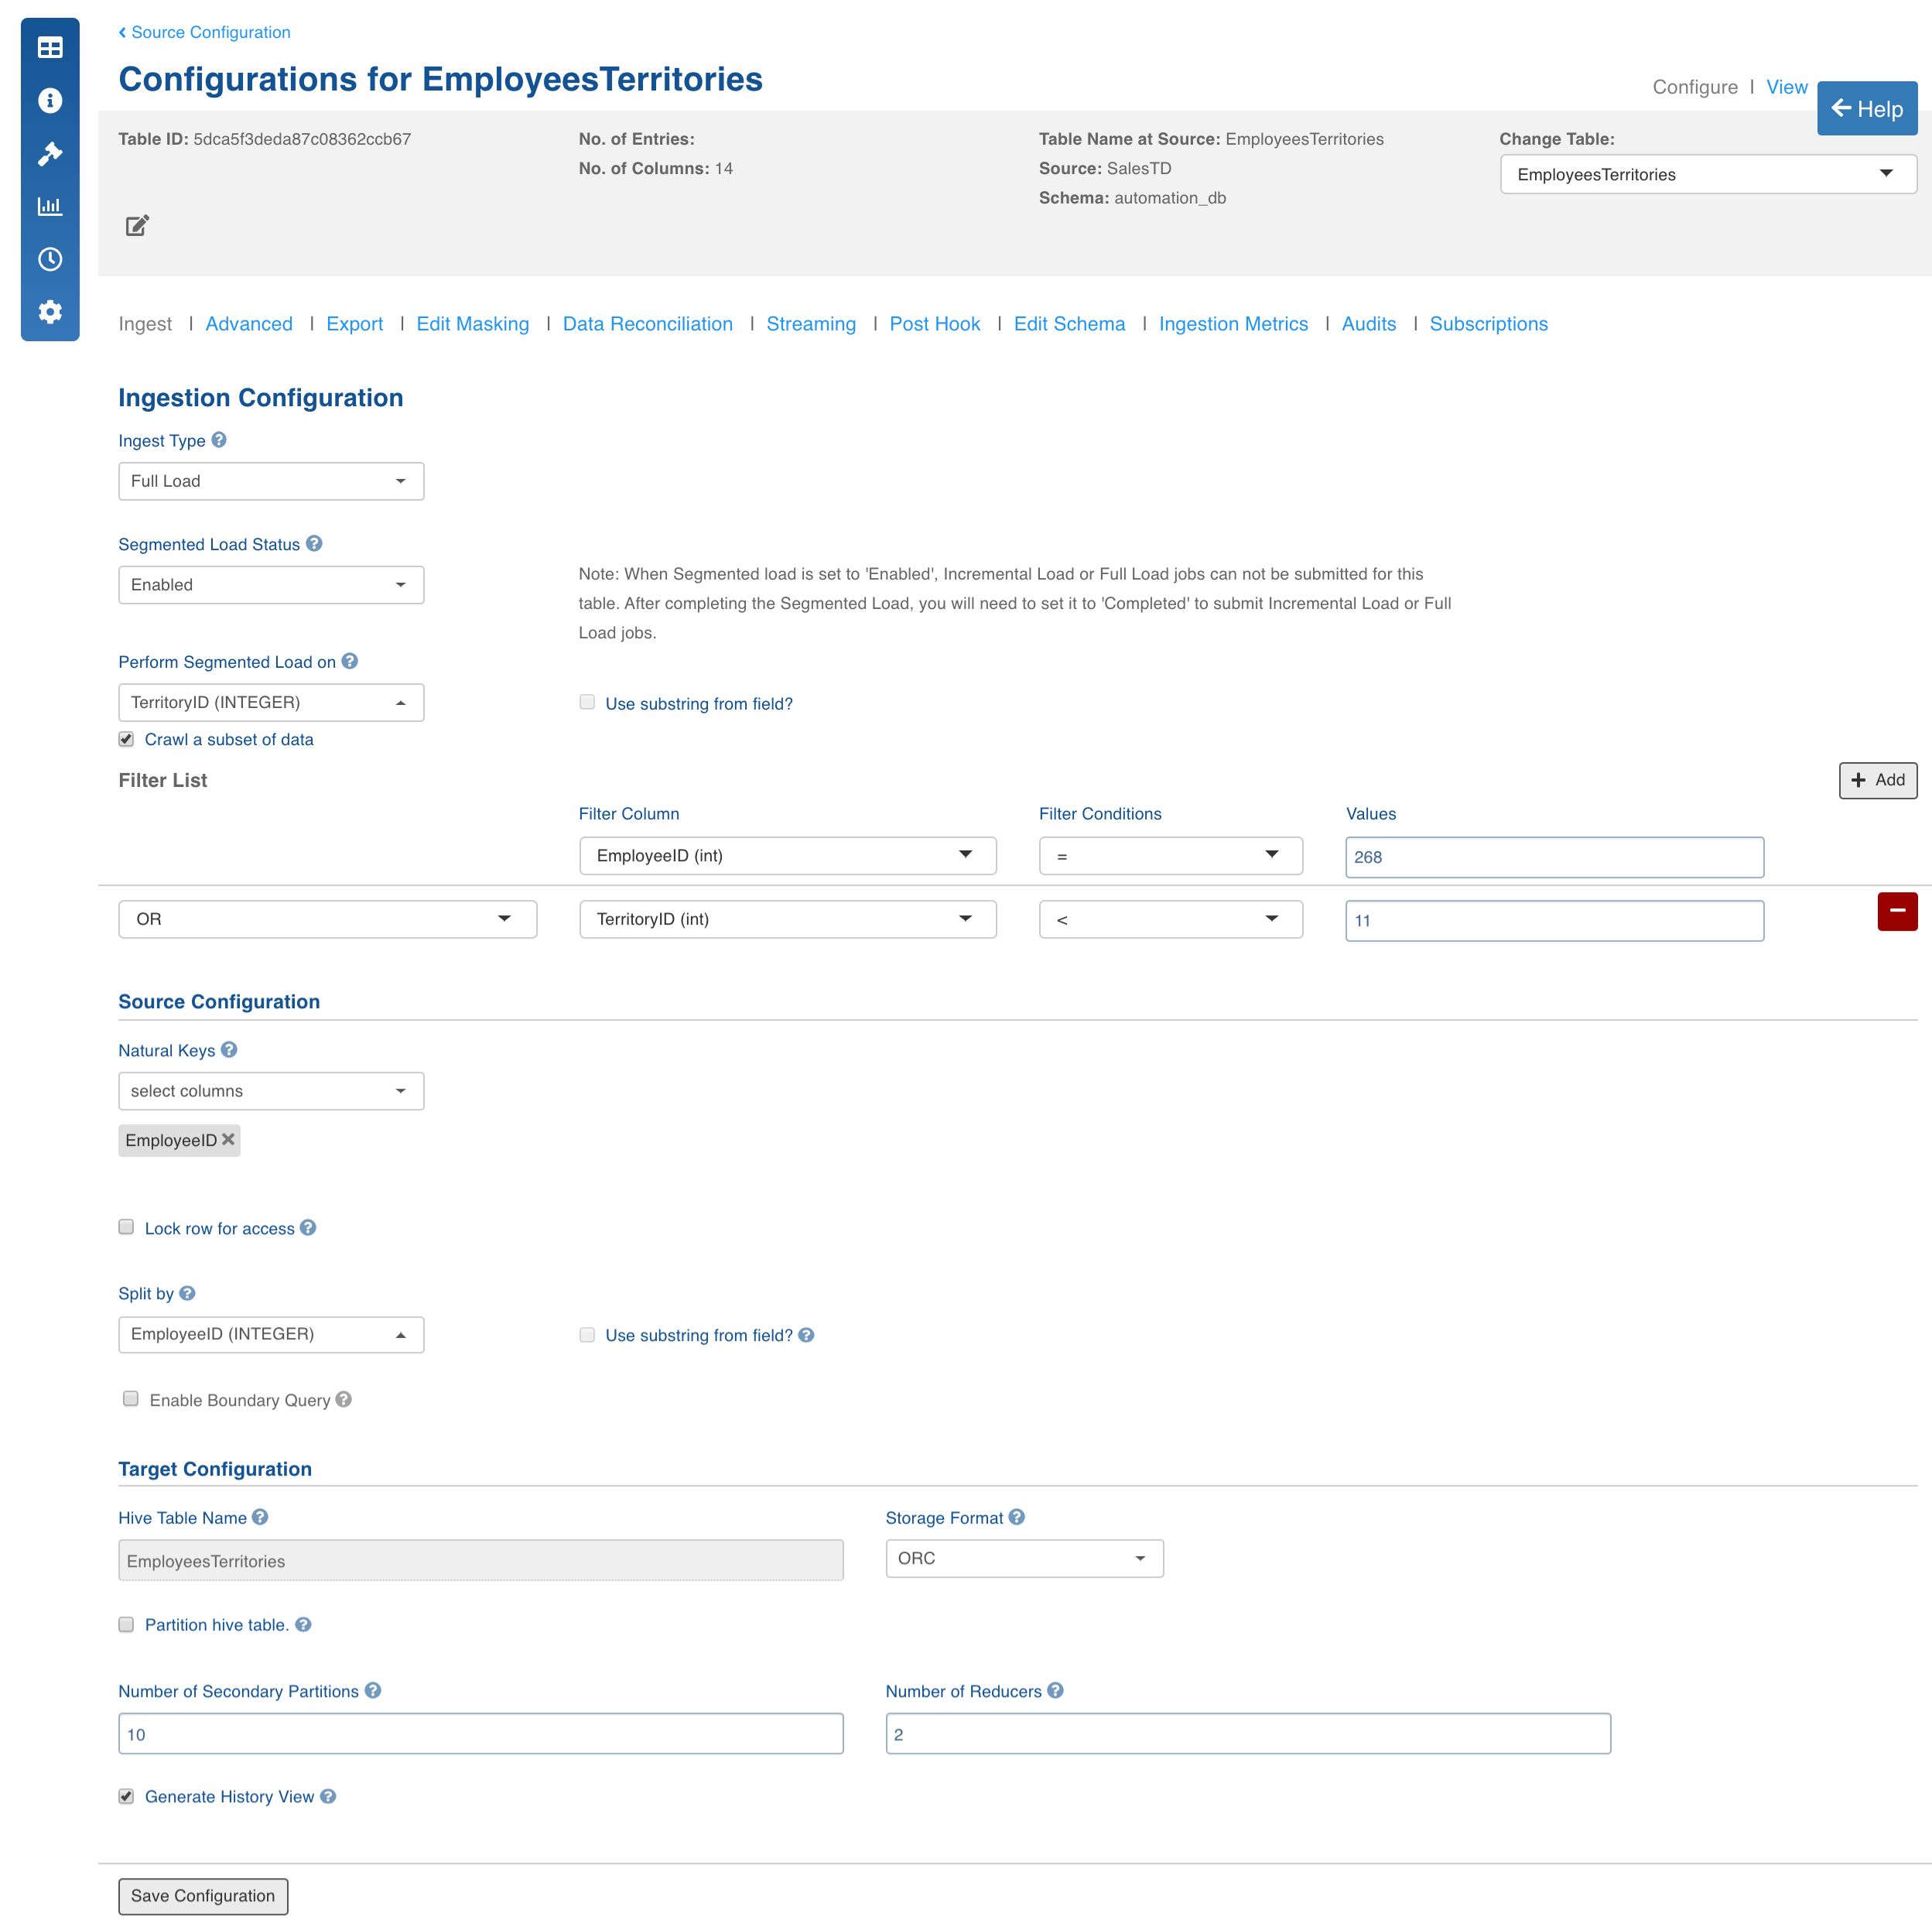Viewport: 1932px width, 1926px height.
Task: Click help icon next to Ingest Type
Action: click(219, 439)
